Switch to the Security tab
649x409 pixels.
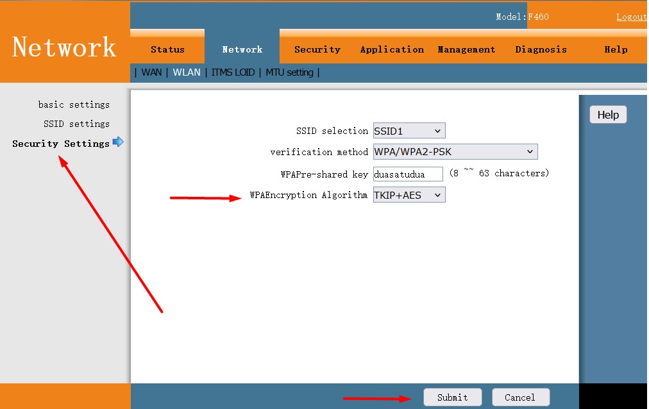[x=317, y=49]
